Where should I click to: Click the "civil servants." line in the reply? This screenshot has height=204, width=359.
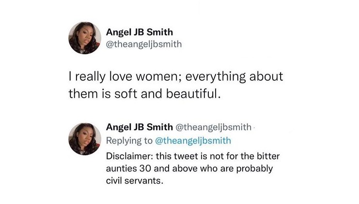point(133,182)
